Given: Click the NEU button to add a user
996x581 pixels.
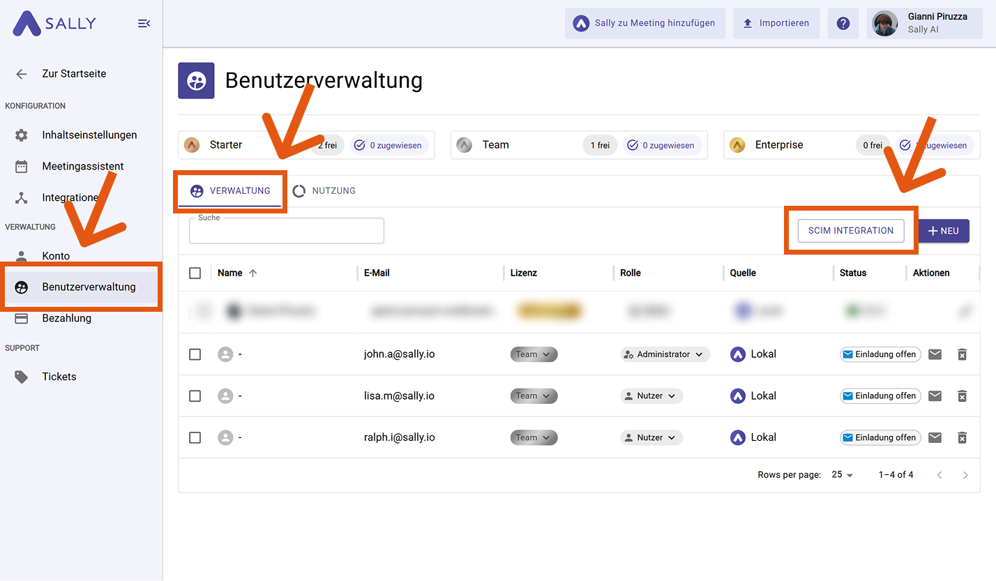Looking at the screenshot, I should [x=944, y=230].
